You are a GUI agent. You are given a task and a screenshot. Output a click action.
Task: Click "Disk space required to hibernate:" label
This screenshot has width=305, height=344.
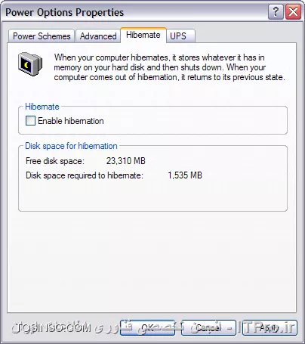(x=85, y=175)
